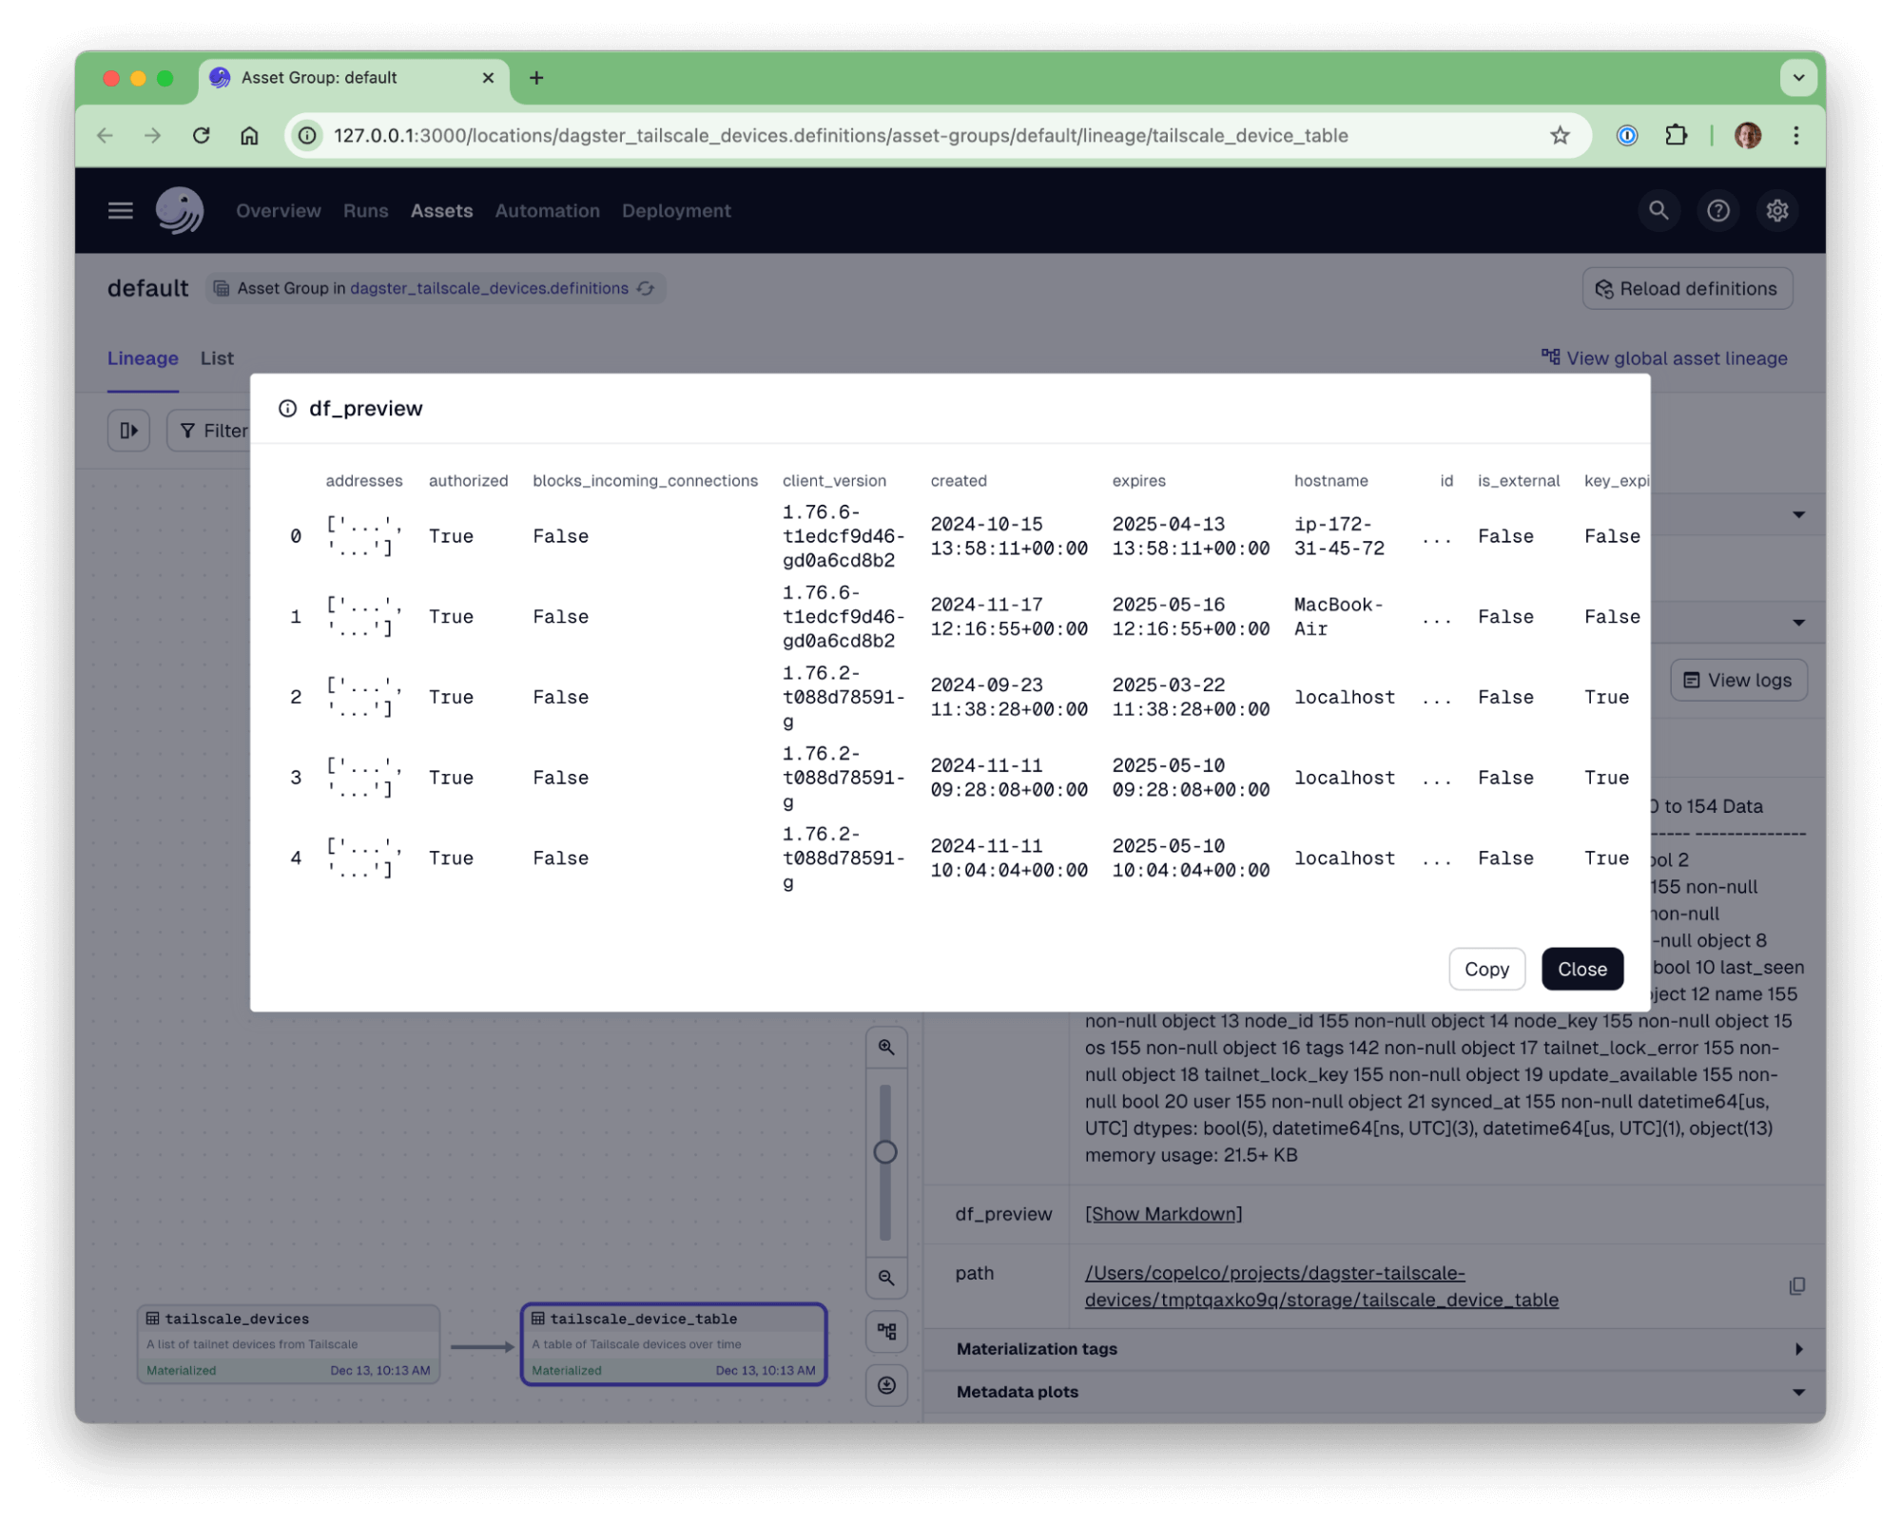This screenshot has width=1901, height=1522.
Task: Close the df_preview dialog
Action: point(1581,969)
